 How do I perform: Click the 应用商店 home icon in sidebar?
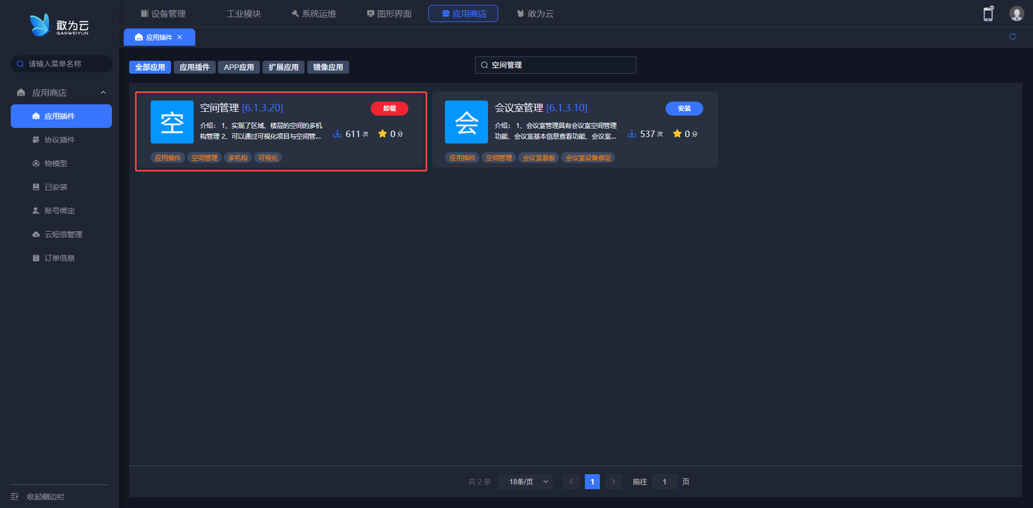tap(21, 92)
